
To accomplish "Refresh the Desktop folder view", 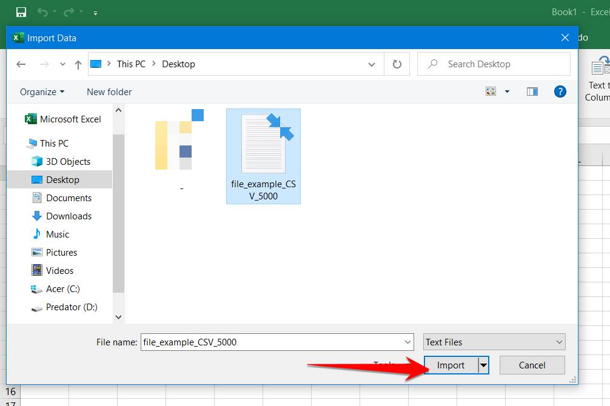I will [x=397, y=64].
